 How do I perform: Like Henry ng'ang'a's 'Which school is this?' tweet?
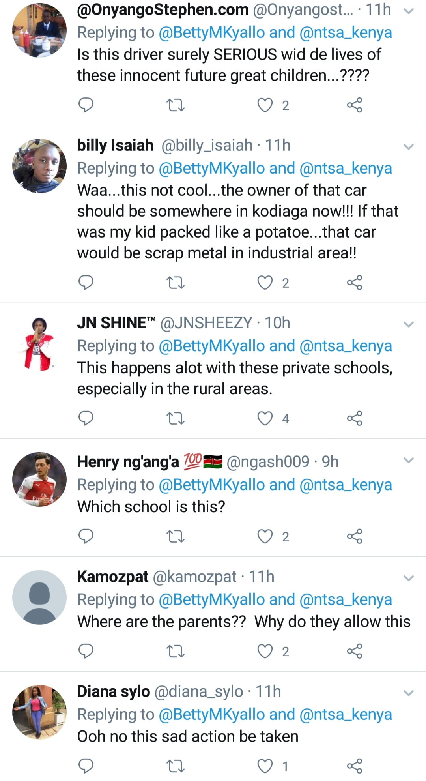click(x=265, y=536)
